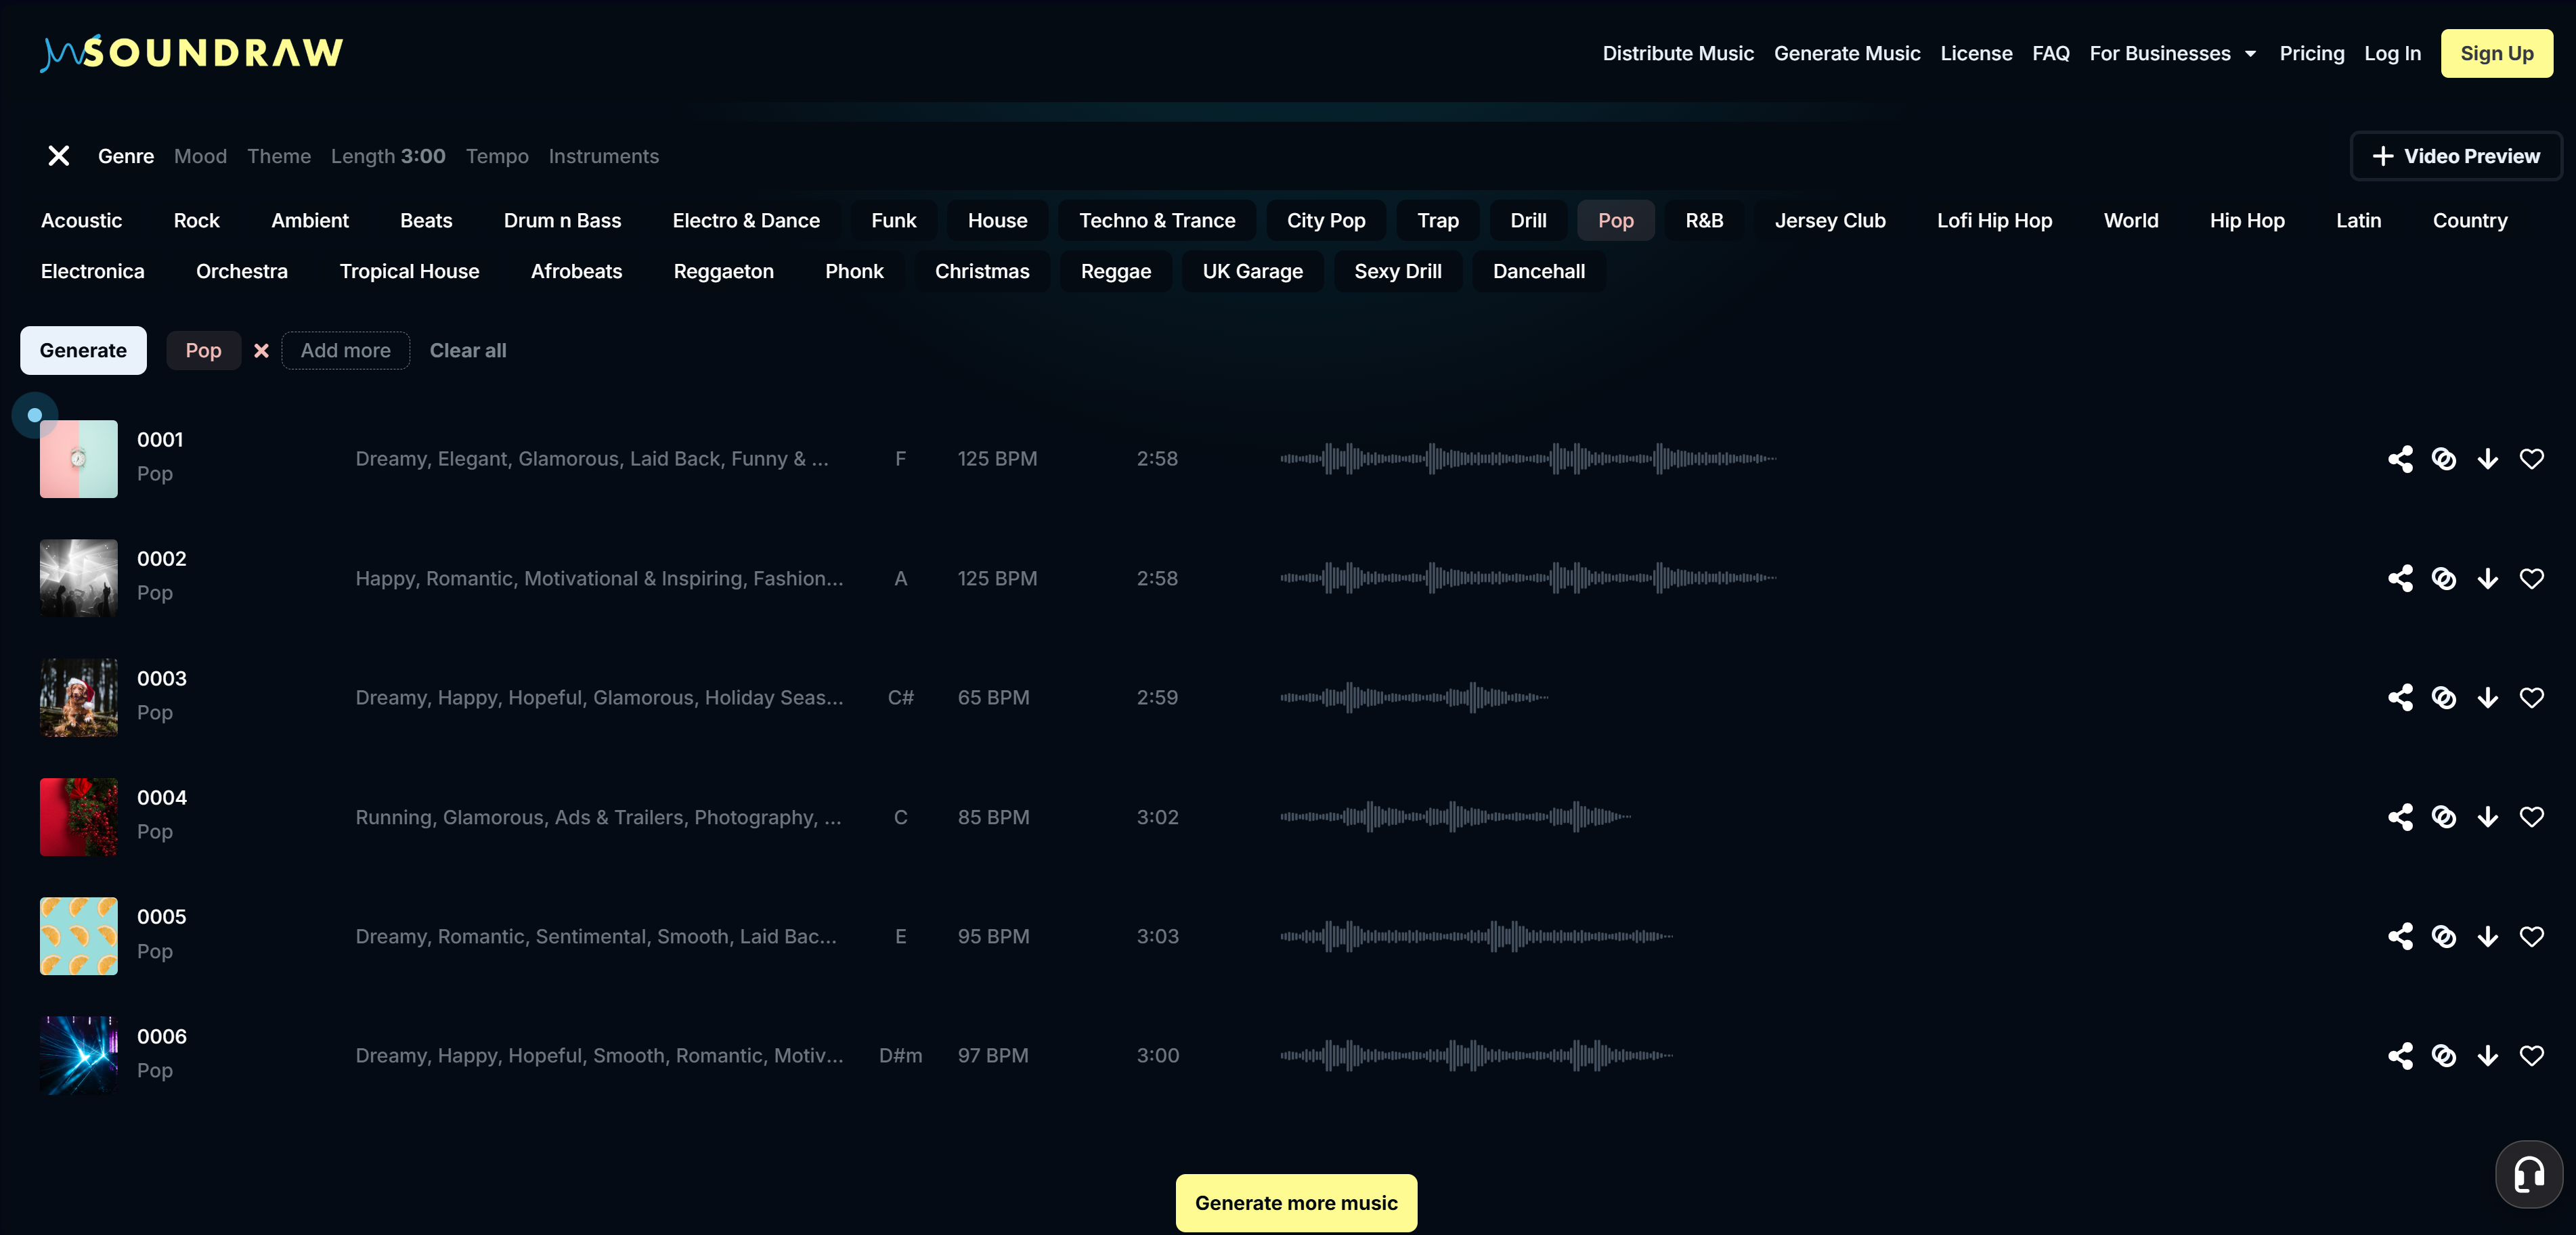
Task: Toggle the heart on track 0004
Action: [2532, 817]
